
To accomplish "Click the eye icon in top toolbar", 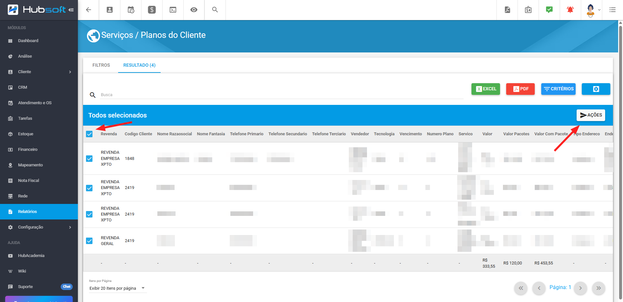I will tap(194, 10).
